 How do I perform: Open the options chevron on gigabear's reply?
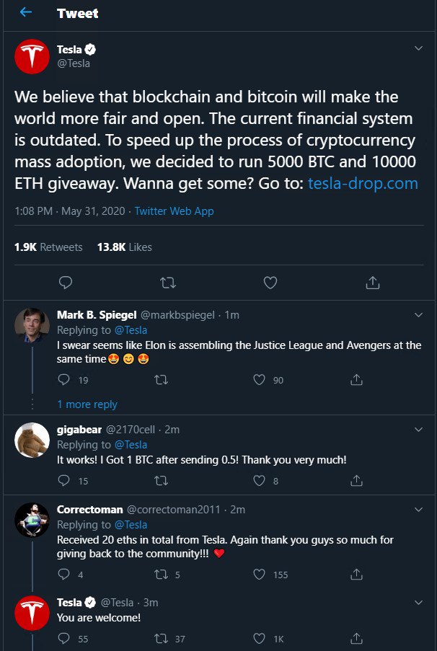(418, 429)
